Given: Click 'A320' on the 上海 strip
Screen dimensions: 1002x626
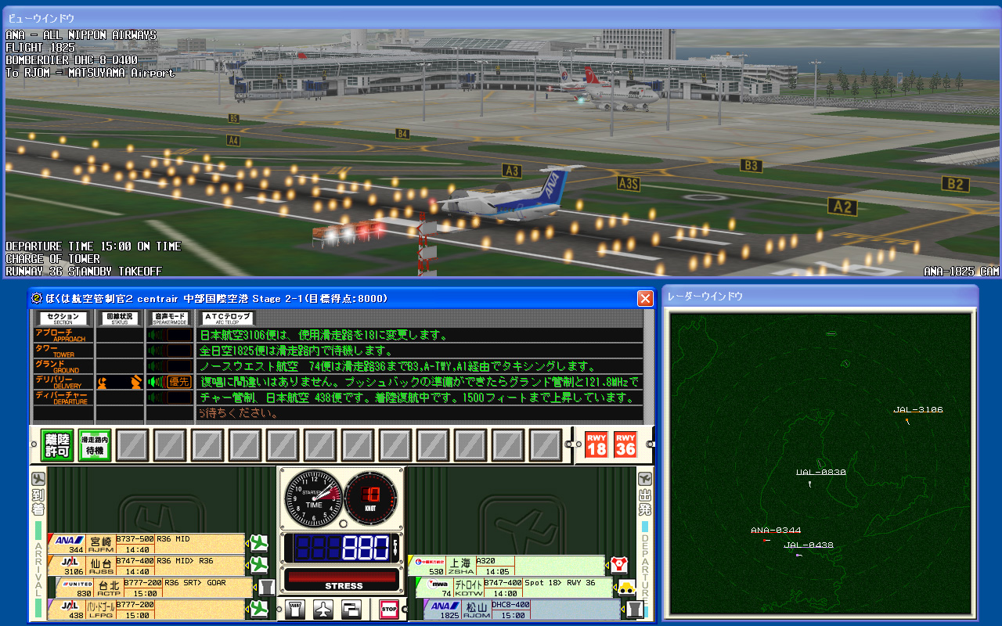Looking at the screenshot, I should (487, 561).
